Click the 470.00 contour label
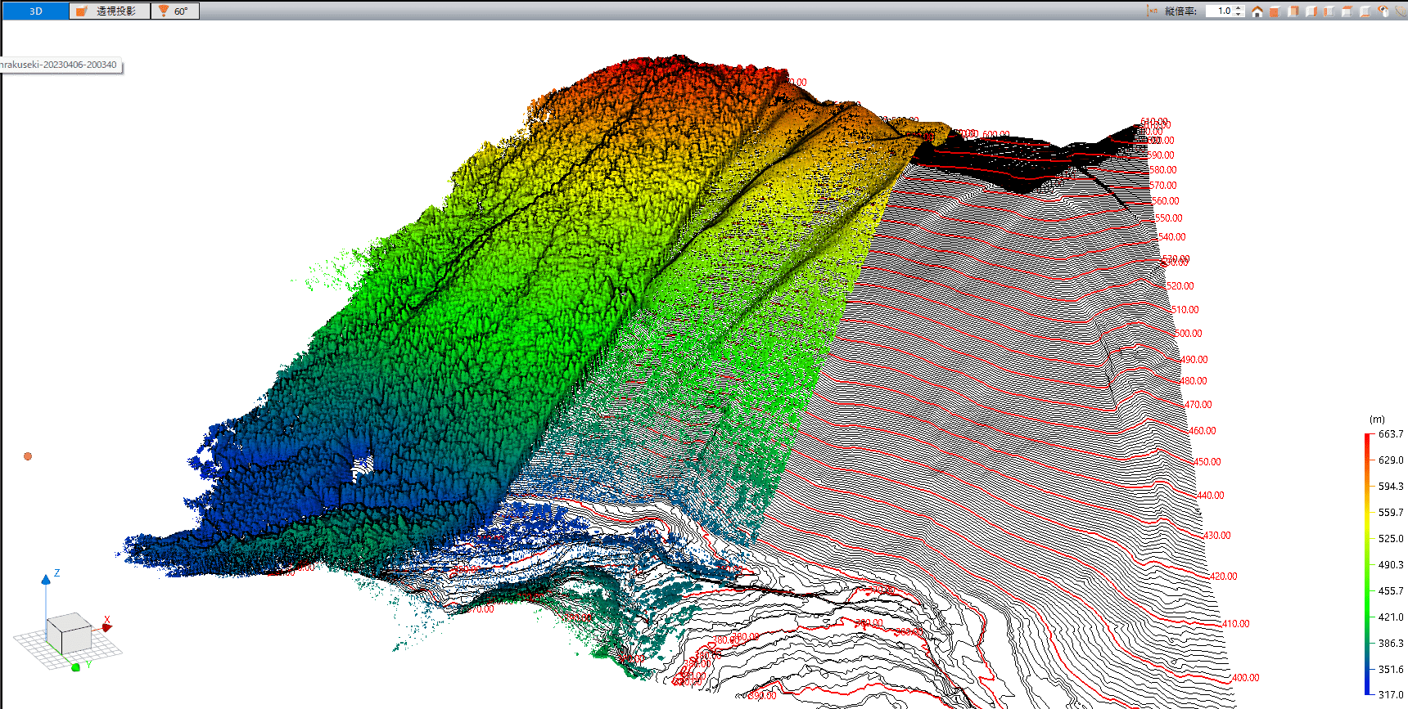Viewport: 1408px width, 709px height. pos(1198,405)
